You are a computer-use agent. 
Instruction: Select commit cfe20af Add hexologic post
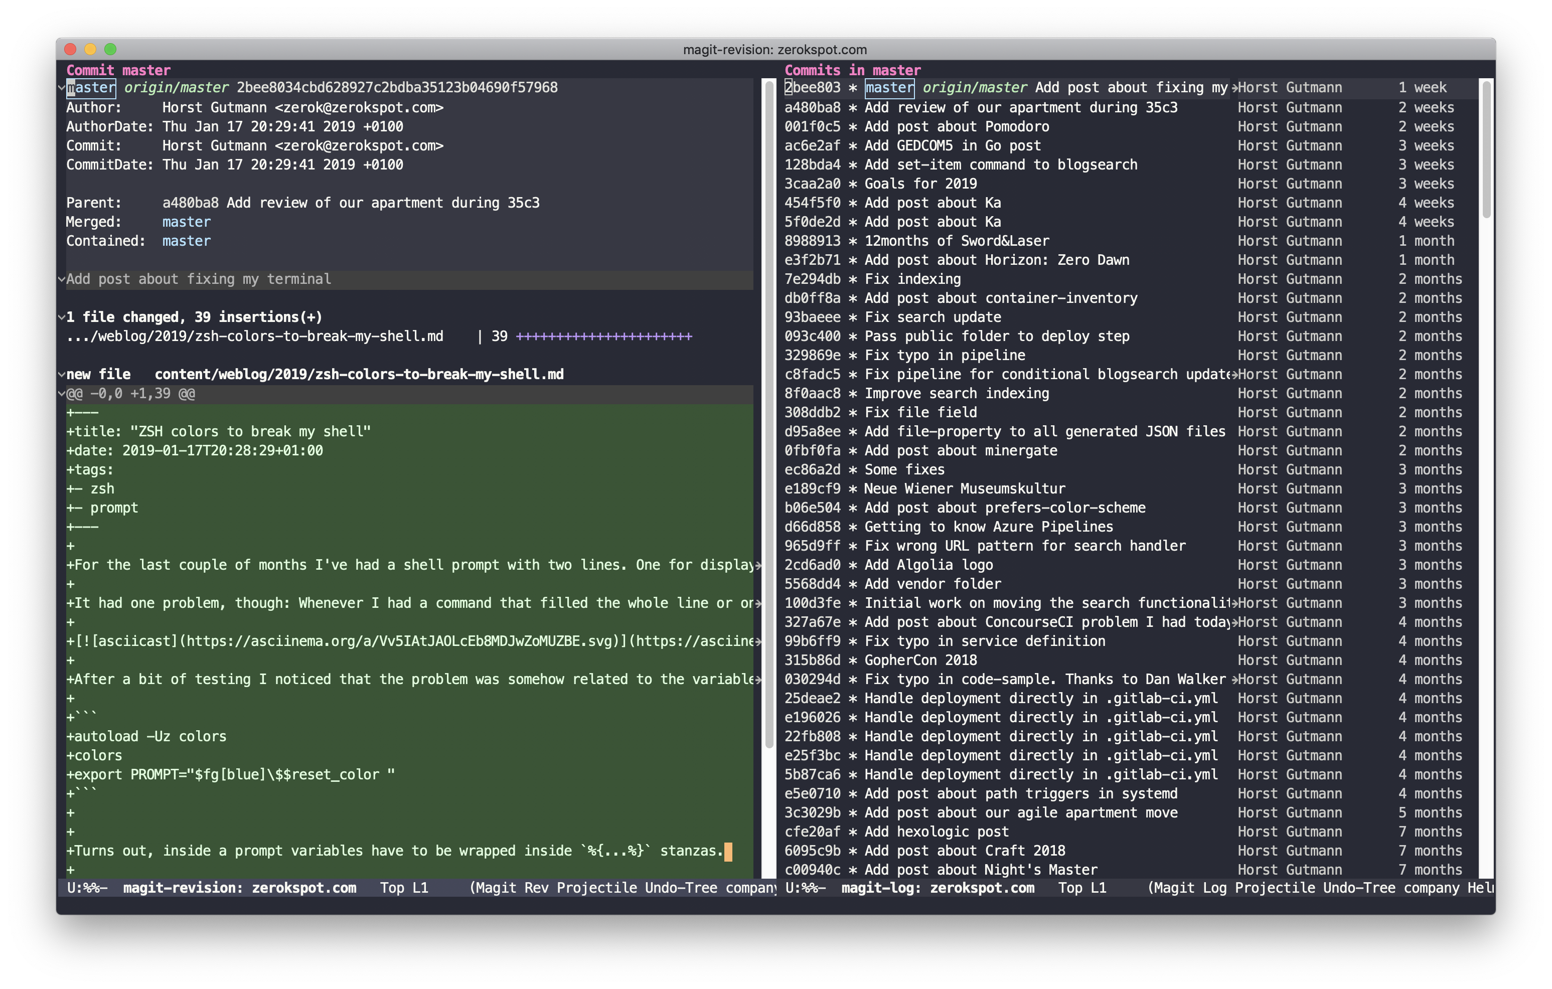click(1131, 832)
